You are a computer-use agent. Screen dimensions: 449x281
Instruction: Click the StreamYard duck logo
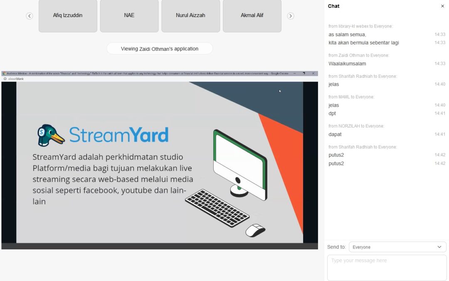[x=51, y=135]
